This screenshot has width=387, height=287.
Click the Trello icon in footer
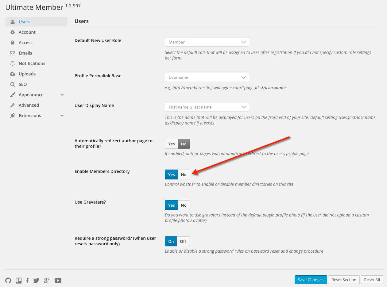[18, 280]
